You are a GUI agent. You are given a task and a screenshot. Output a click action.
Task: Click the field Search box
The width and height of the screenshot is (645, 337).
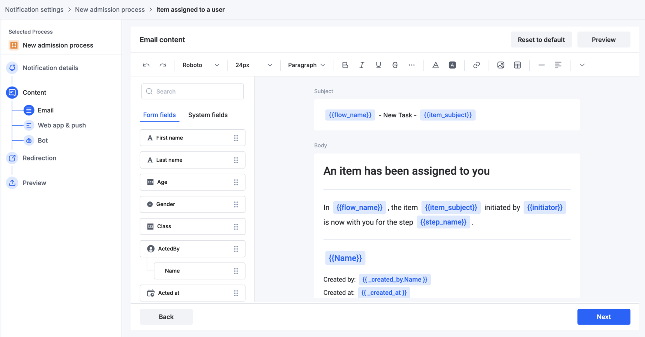point(193,91)
